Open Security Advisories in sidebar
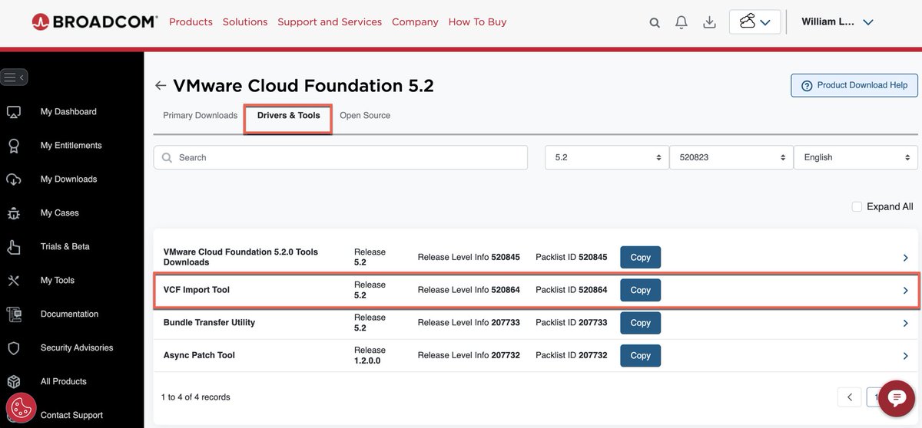The image size is (922, 428). click(x=77, y=348)
